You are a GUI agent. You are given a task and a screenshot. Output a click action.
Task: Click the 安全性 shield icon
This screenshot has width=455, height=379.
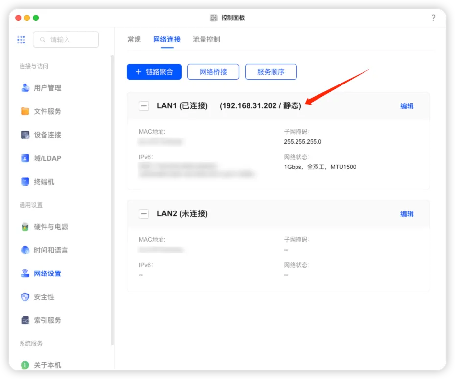tap(25, 297)
